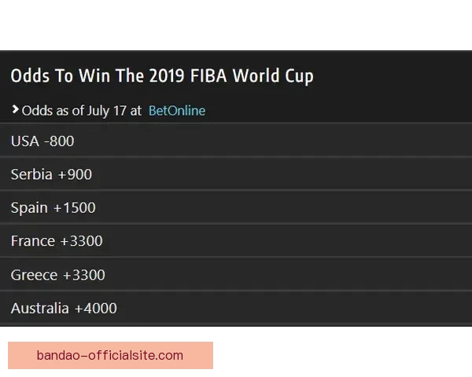This screenshot has height=377, width=472.
Task: Click the +4000 odds value for Australia
Action: [95, 308]
